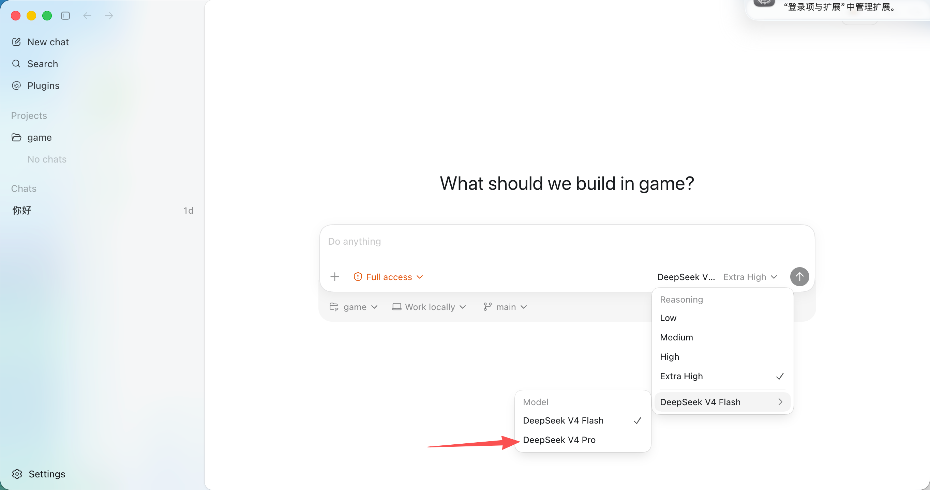Select Medium reasoning level
The height and width of the screenshot is (490, 930).
[722, 337]
